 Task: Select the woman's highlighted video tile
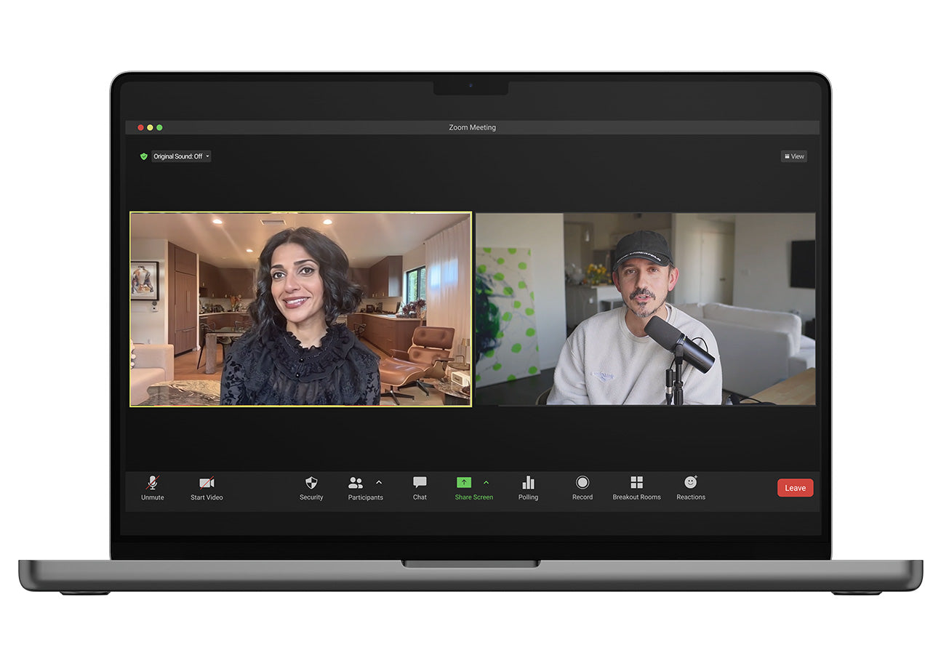[x=300, y=309]
